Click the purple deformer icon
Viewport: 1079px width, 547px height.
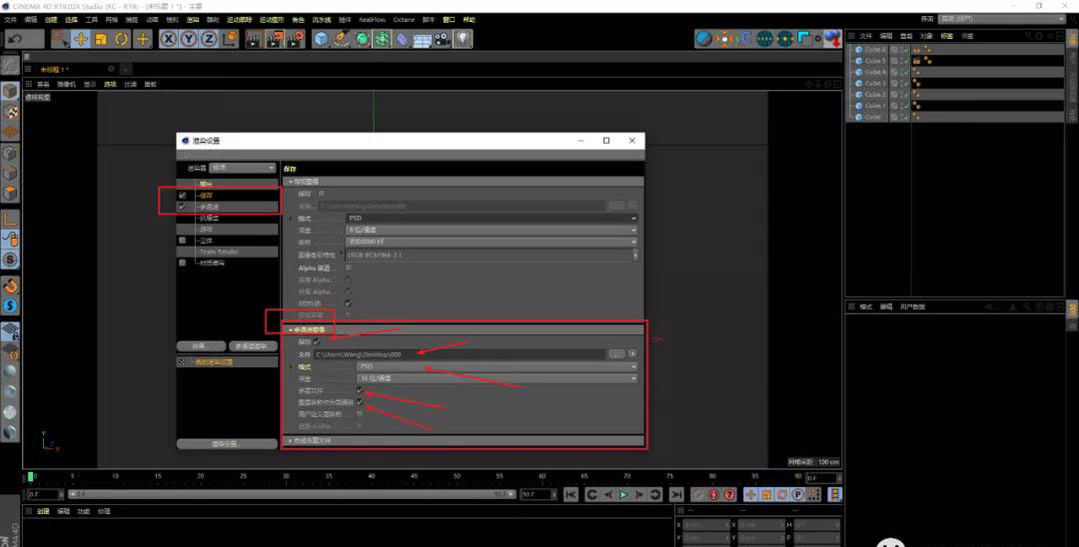coord(403,39)
